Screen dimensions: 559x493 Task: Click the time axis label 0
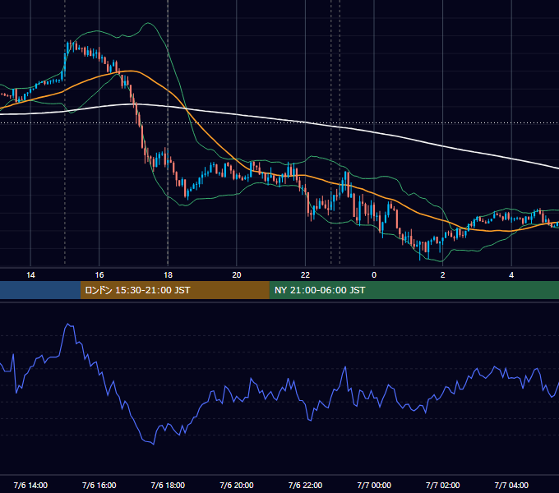374,275
